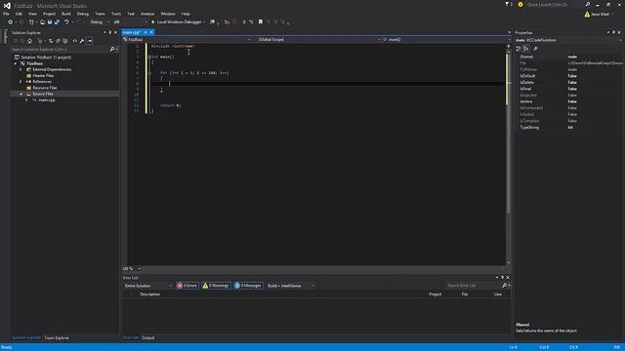
Task: Select the main.cpp editor tab
Action: point(132,32)
